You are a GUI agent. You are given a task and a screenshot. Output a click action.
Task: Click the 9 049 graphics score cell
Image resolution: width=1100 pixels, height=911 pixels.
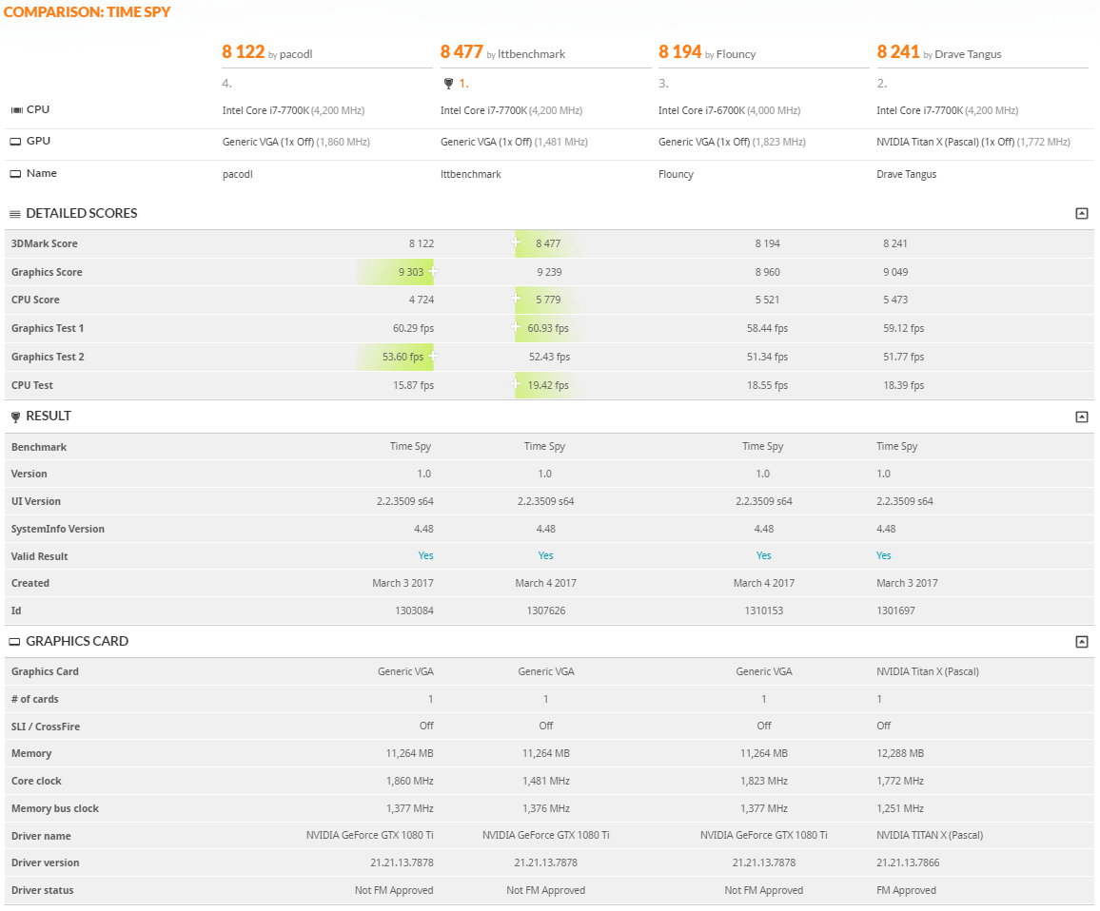click(x=895, y=272)
